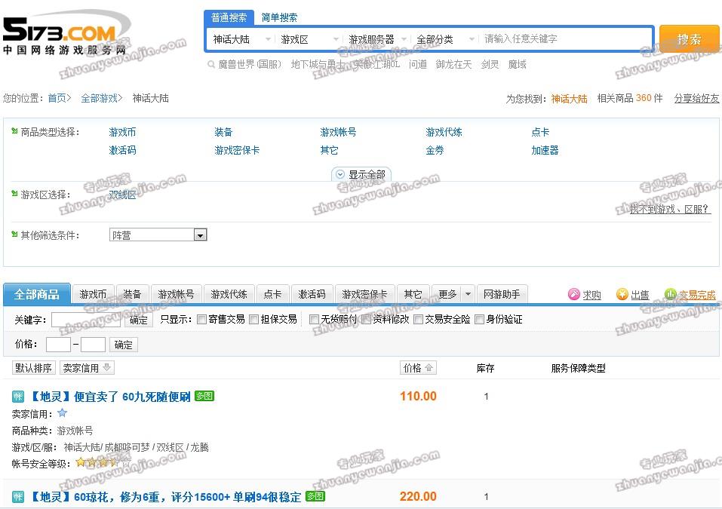This screenshot has width=722, height=509.
Task: Switch to 简单搜索 tab
Action: click(279, 17)
